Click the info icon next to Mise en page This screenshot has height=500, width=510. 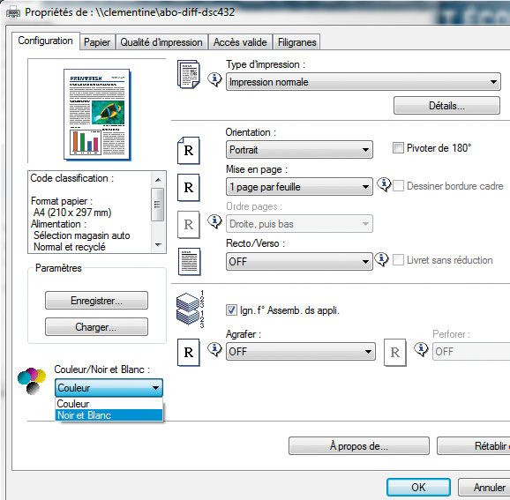[384, 184]
